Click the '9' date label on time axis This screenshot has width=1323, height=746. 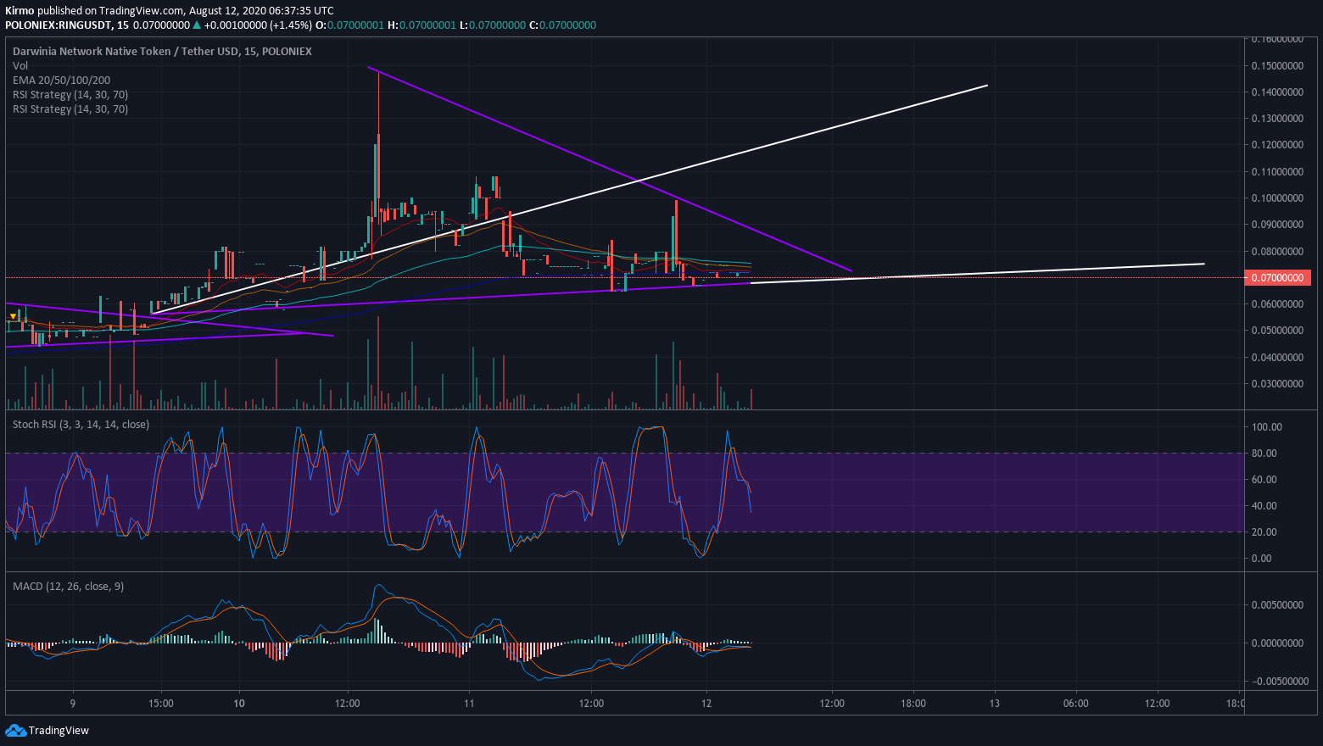pos(73,703)
